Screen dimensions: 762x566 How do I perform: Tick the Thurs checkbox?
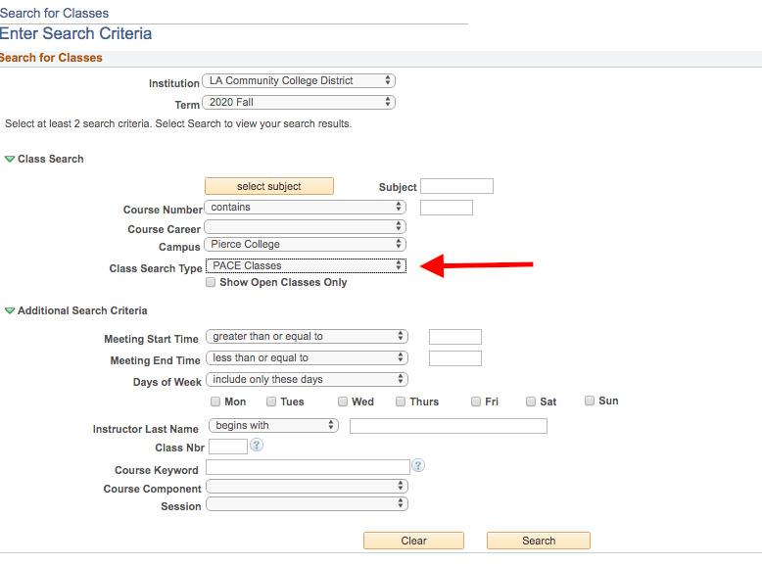coord(401,401)
